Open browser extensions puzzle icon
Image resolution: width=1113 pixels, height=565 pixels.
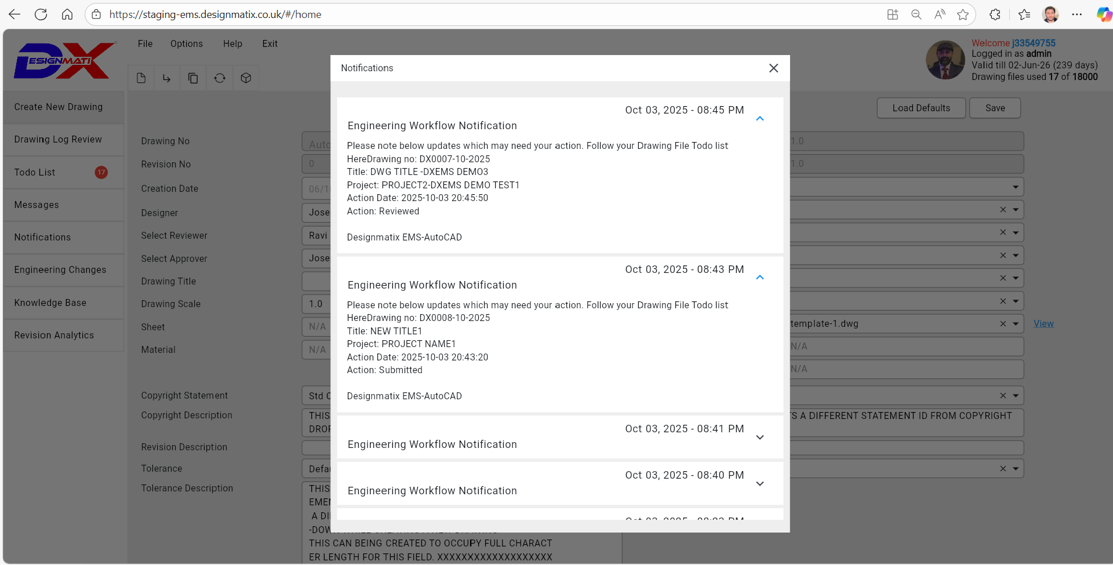tap(995, 14)
